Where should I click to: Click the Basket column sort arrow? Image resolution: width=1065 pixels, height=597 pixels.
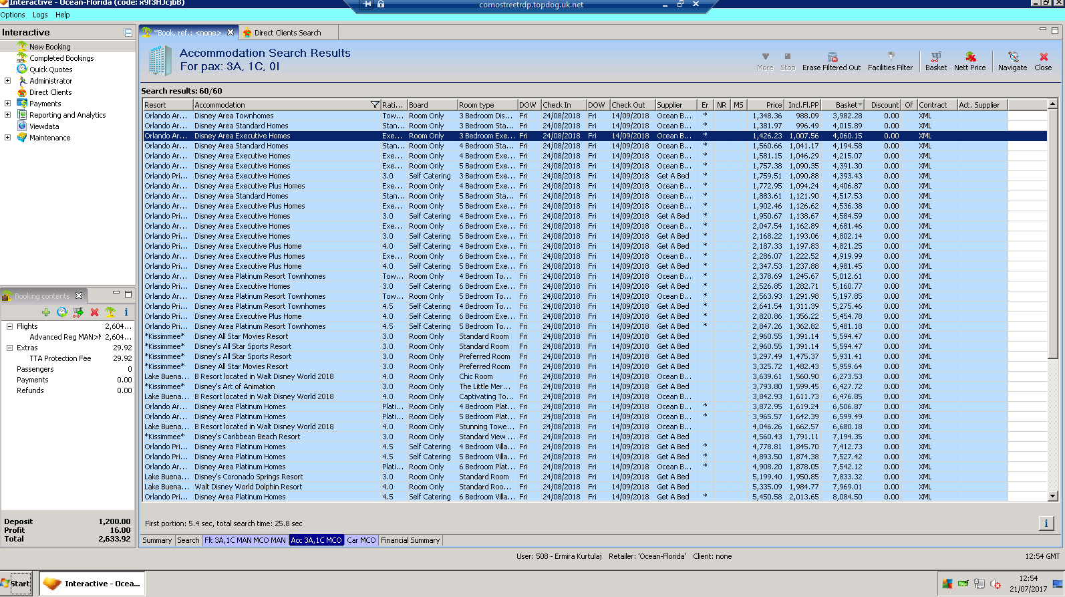point(860,104)
